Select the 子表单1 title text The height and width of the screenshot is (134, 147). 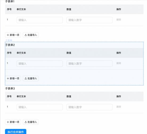pyautogui.click(x=10, y=1)
